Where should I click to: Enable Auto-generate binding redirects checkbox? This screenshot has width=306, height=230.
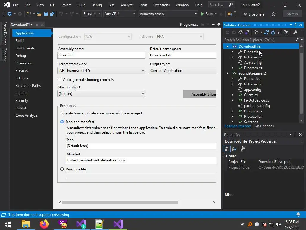pyautogui.click(x=59, y=80)
